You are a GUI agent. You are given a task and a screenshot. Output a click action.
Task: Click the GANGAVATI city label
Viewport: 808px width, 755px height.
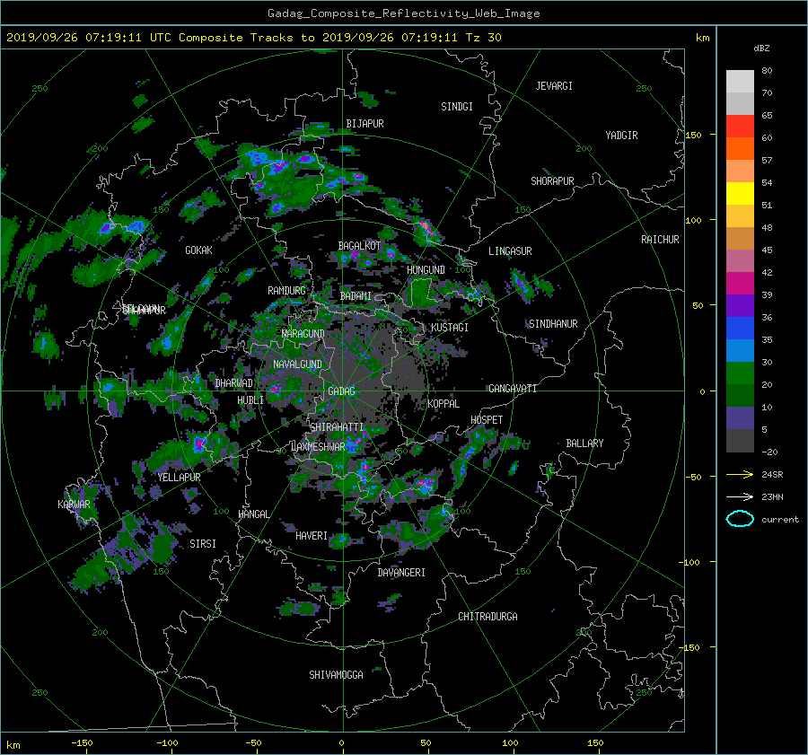pyautogui.click(x=513, y=389)
